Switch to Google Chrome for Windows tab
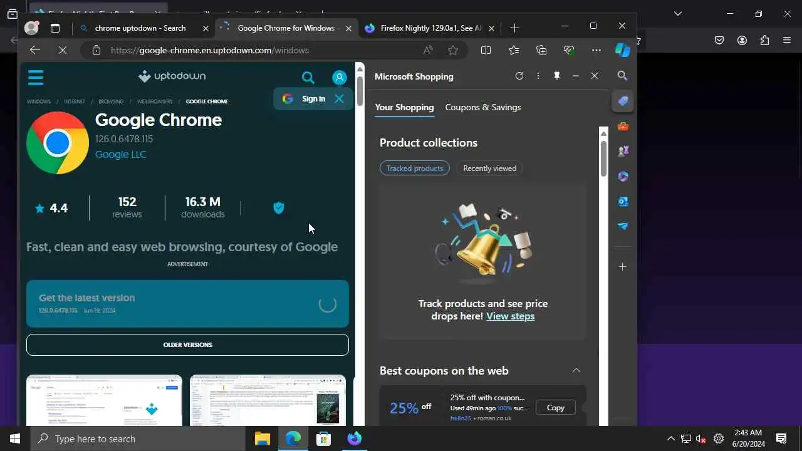The image size is (802, 451). pos(286,28)
